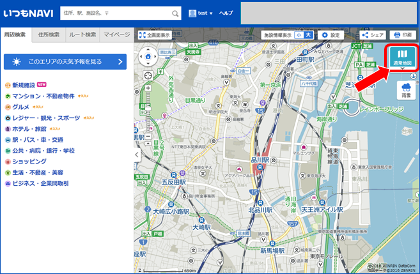Switch to the マイページ tab

click(x=117, y=34)
